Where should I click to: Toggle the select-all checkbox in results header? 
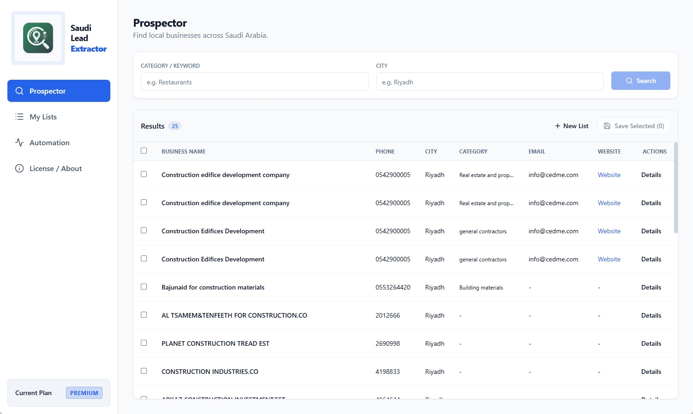pos(144,150)
